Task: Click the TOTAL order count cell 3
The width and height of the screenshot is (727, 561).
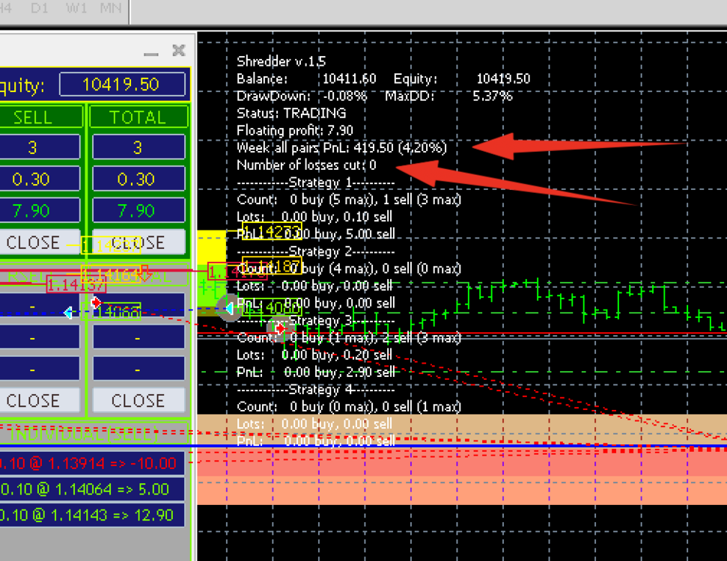Action: click(139, 147)
